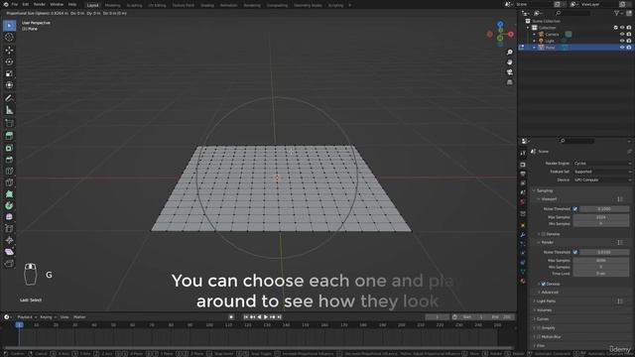Select the Transform tool
This screenshot has height=357, width=635.
9,85
